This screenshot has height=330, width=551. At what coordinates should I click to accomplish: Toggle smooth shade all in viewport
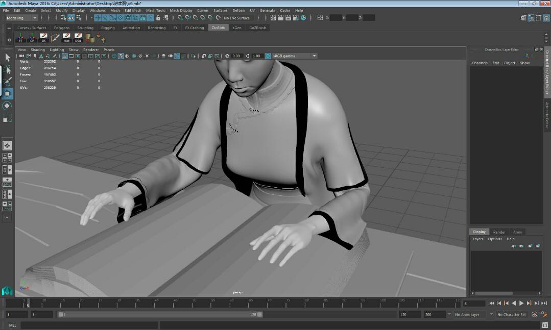121,56
